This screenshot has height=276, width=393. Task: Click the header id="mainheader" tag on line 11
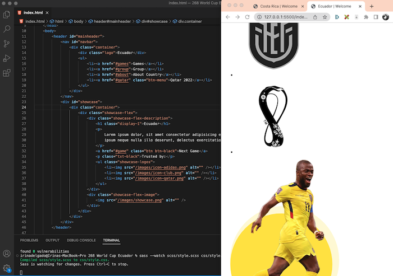[78, 36]
